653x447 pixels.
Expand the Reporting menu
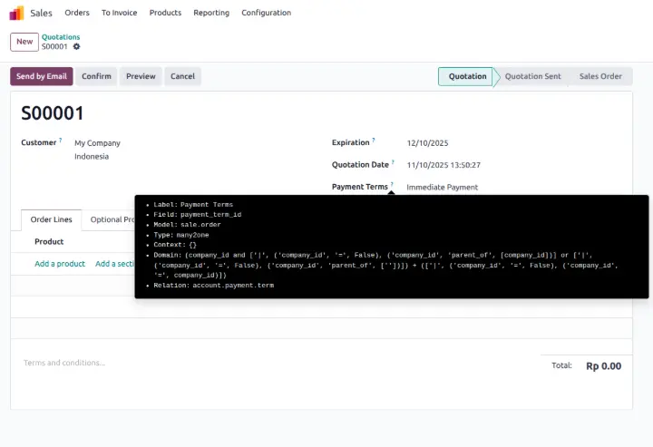click(210, 13)
